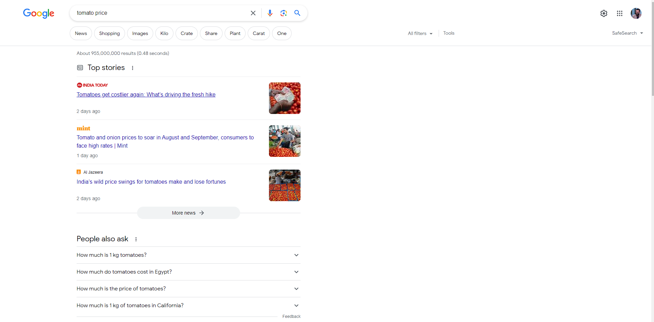Open People also ask three-dot menu
Image resolution: width=654 pixels, height=322 pixels.
[136, 239]
